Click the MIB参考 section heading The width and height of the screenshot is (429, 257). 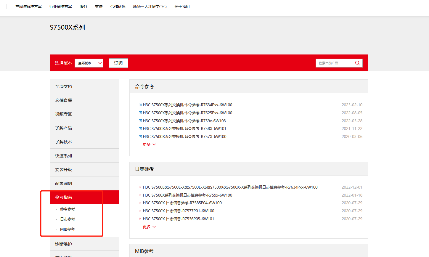(144, 251)
